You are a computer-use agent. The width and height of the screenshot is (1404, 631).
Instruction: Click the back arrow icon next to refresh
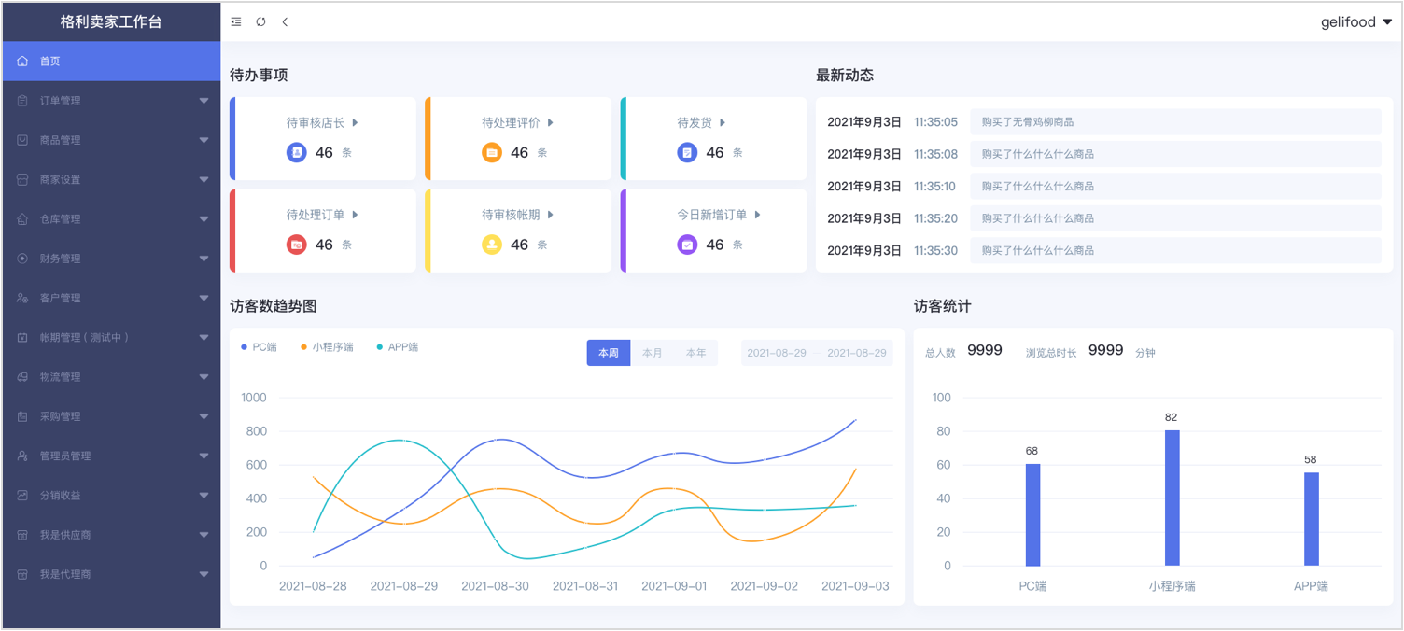click(x=285, y=21)
